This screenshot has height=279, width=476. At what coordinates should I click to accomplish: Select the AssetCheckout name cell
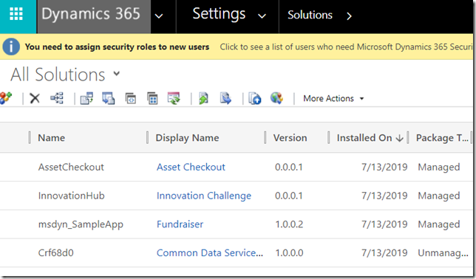pos(71,167)
